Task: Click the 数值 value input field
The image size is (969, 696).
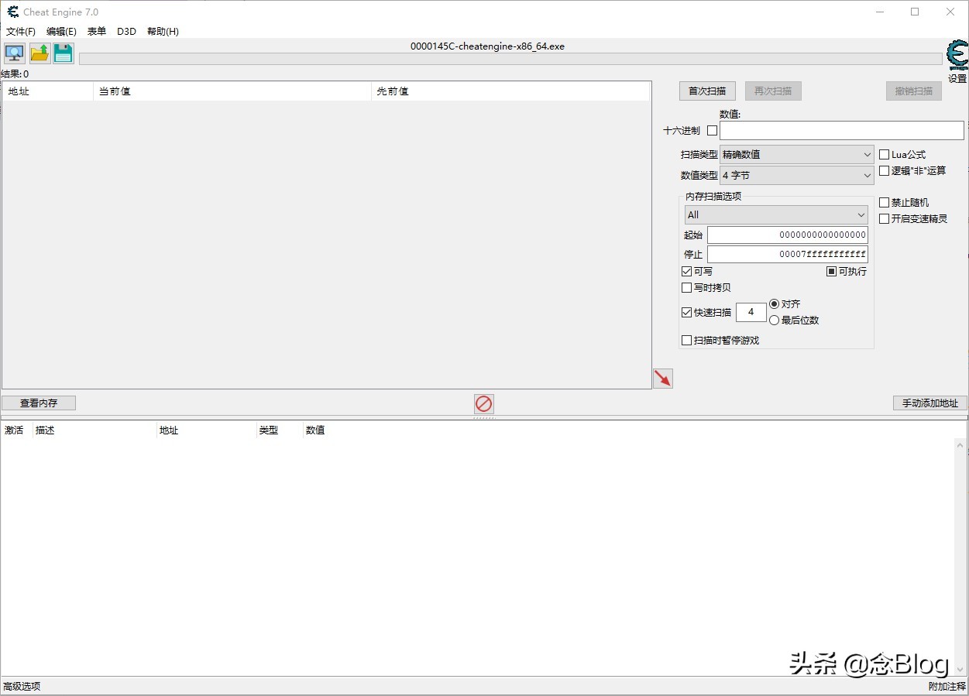Action: pyautogui.click(x=841, y=131)
